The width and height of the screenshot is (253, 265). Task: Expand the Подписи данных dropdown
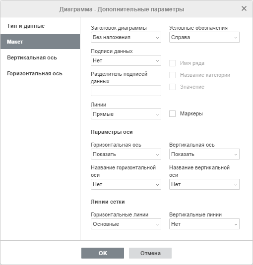pos(126,60)
